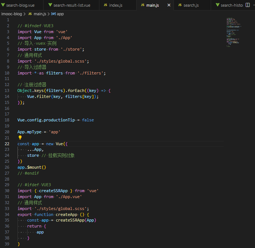Click line number 34 in gutter
Image resolution: width=255 pixels, height=248 pixels.
coord(7,214)
